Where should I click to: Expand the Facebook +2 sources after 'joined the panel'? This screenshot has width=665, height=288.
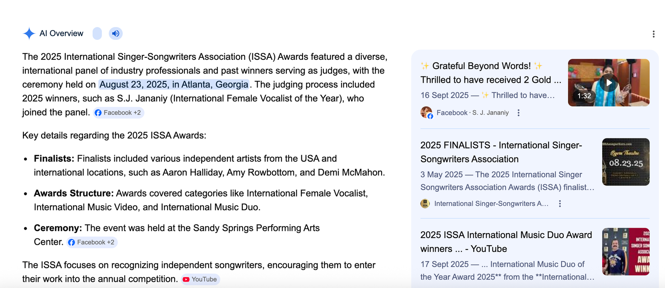click(118, 113)
